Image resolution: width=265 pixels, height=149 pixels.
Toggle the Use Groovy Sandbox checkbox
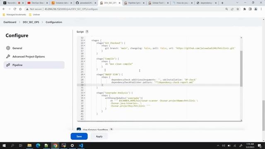click(x=79, y=130)
